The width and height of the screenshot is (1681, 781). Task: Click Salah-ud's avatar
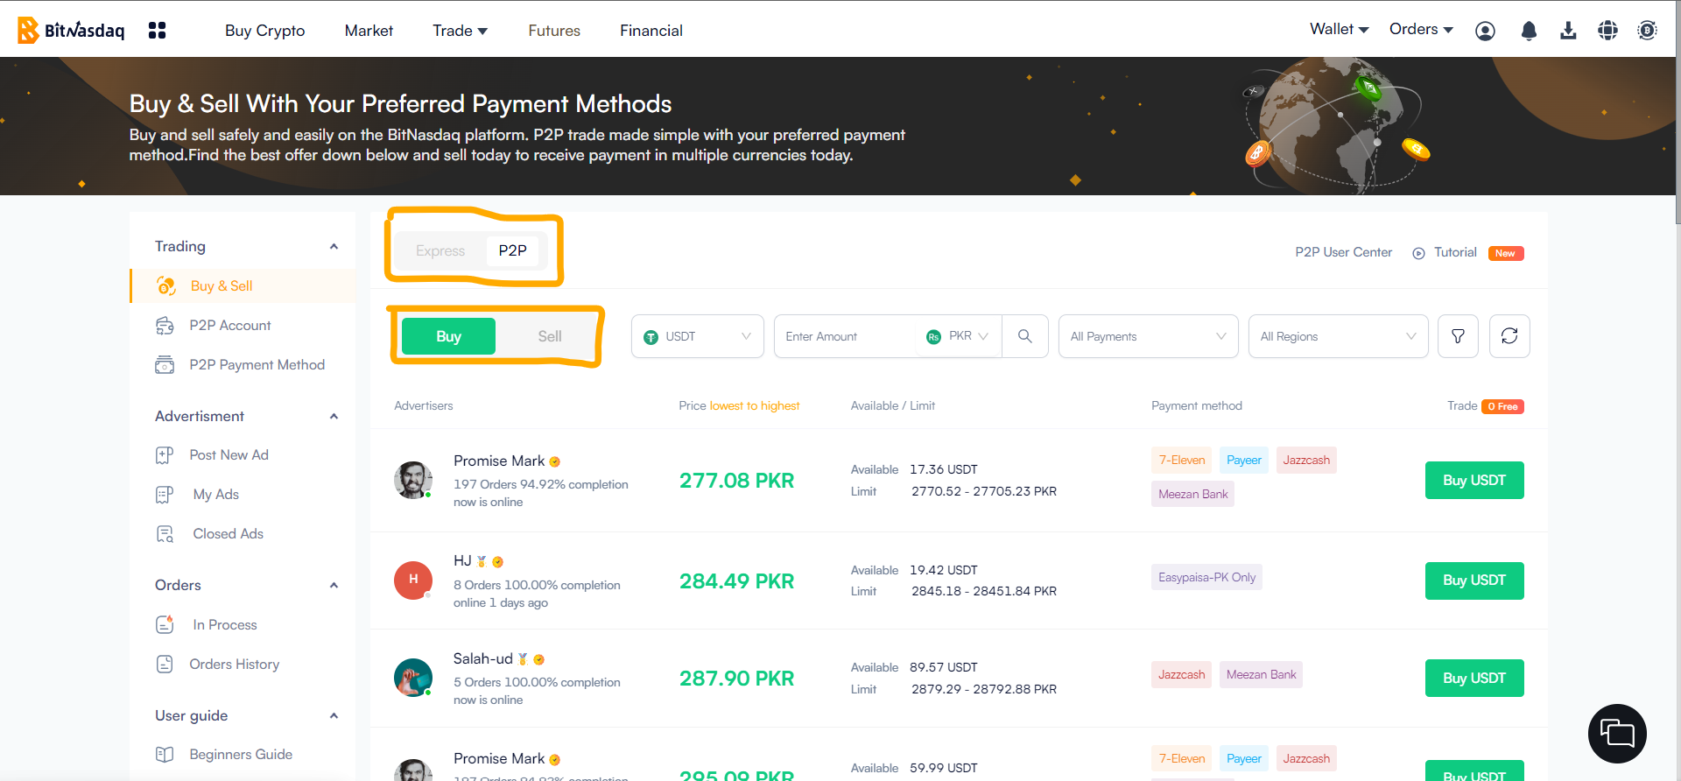413,678
